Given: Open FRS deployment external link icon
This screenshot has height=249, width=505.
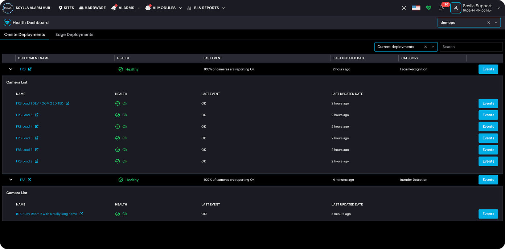Looking at the screenshot, I should 30,69.
